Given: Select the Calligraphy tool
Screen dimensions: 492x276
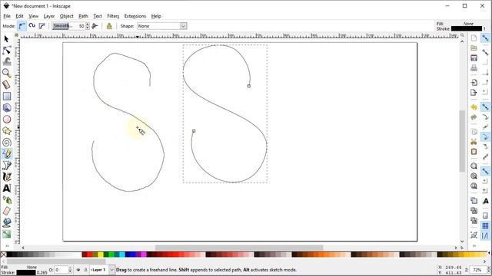Looking at the screenshot, I should (x=7, y=177).
